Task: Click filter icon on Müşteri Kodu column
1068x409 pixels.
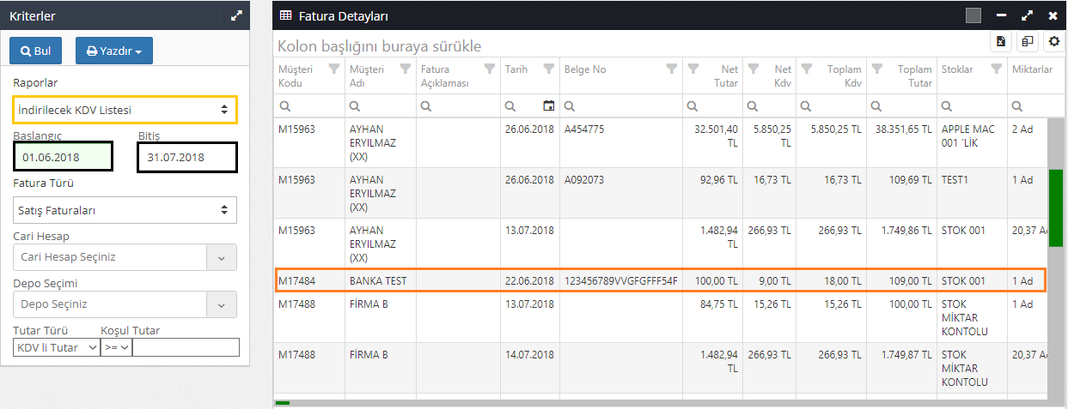Action: pos(335,69)
